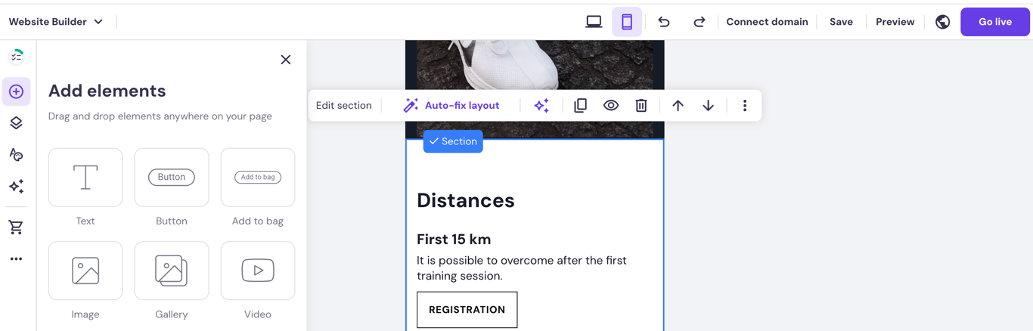Select the First 15 km heading
The width and height of the screenshot is (1033, 331).
[454, 240]
